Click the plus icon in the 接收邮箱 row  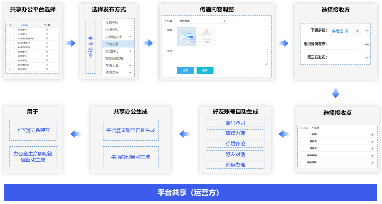[372, 156]
